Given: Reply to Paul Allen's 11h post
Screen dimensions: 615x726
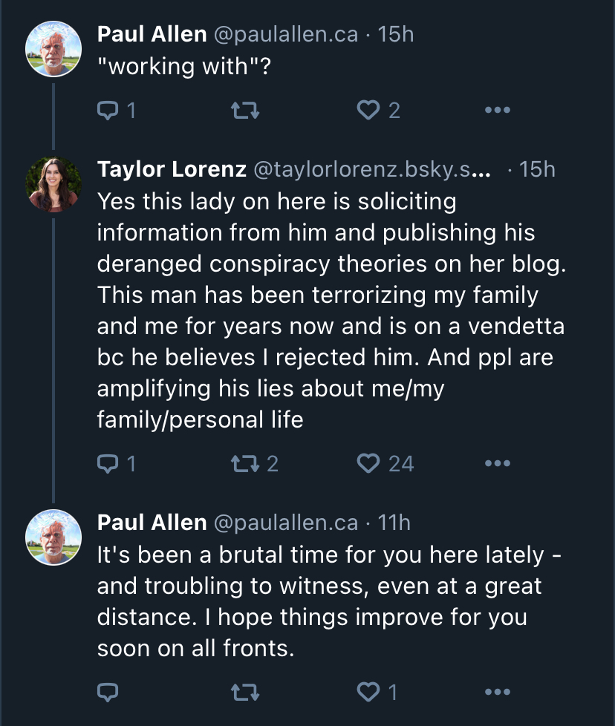Looking at the screenshot, I should [x=108, y=693].
